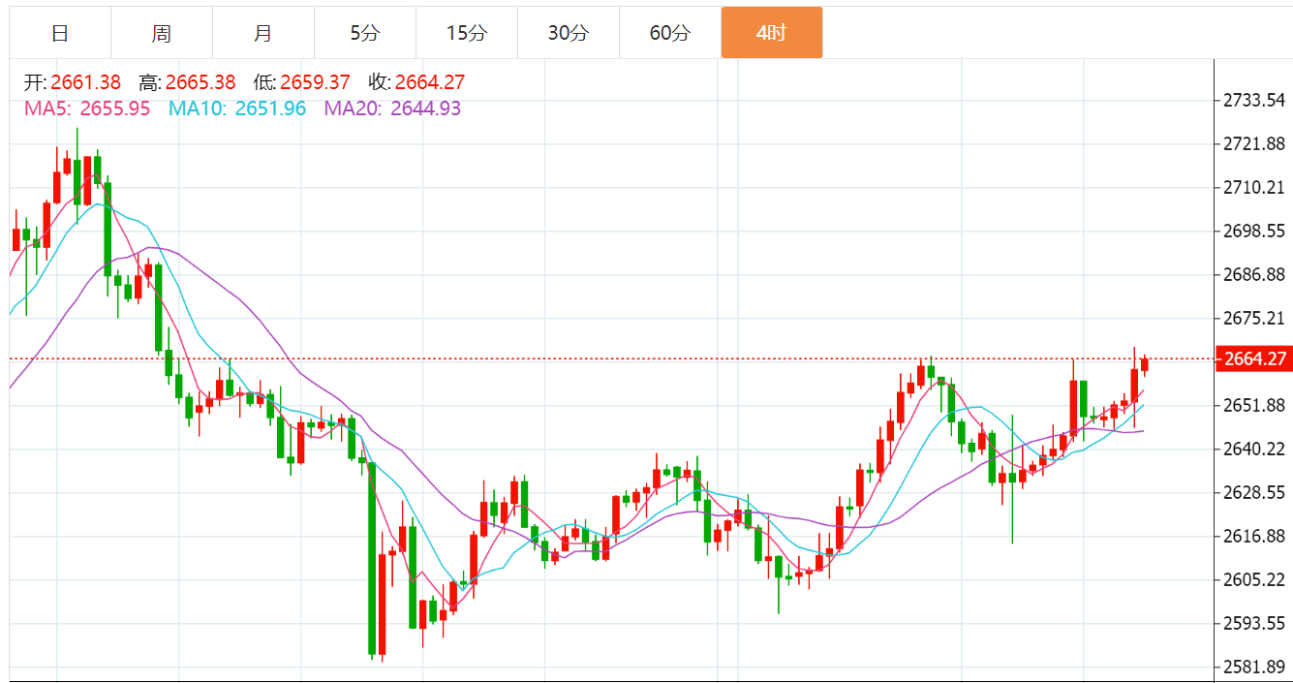Click the high price 高:2665.38
1293x683 pixels.
coord(187,83)
